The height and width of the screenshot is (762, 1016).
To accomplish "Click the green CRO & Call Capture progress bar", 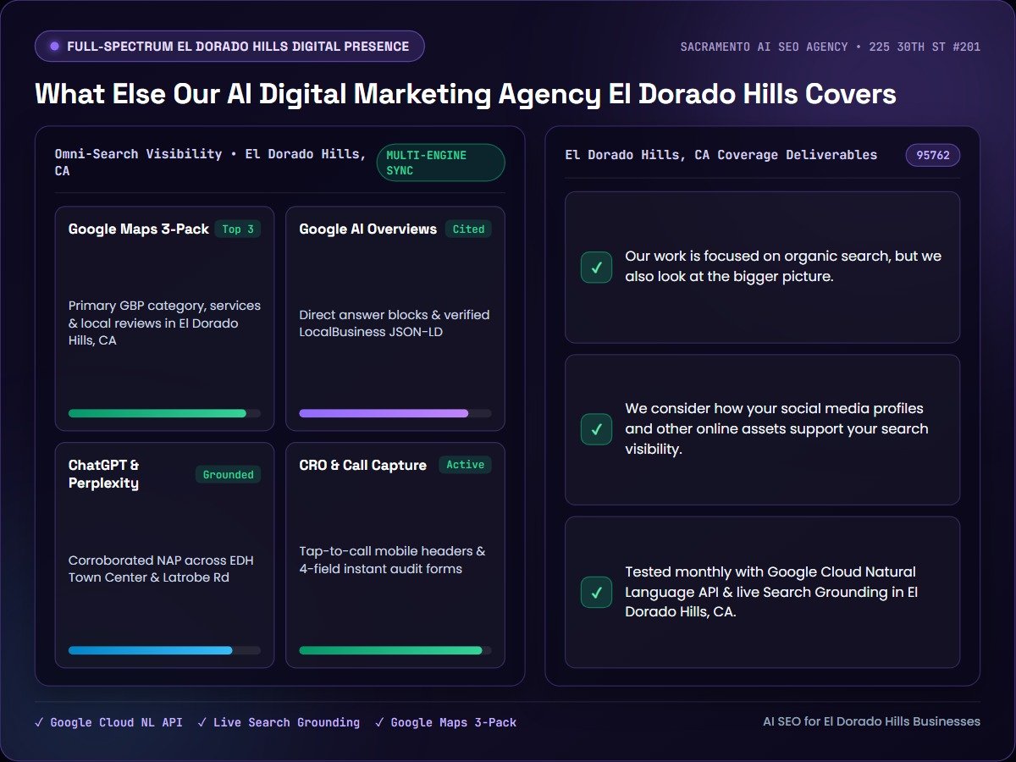I will [395, 650].
